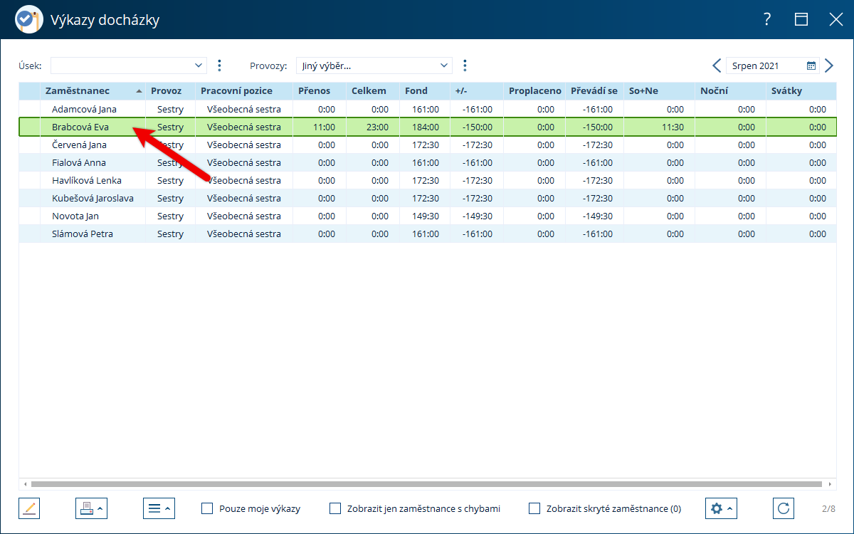Click the Výkazy docházky app logo icon
Viewport: 854px width, 534px height.
pyautogui.click(x=28, y=19)
